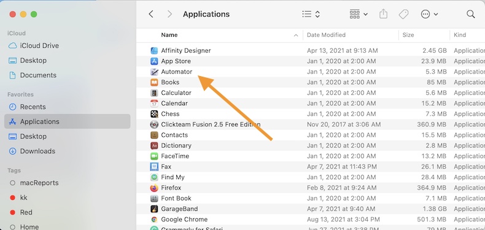Select the Calculator app icon
Viewport: 485px width, 230px height.
pyautogui.click(x=154, y=93)
